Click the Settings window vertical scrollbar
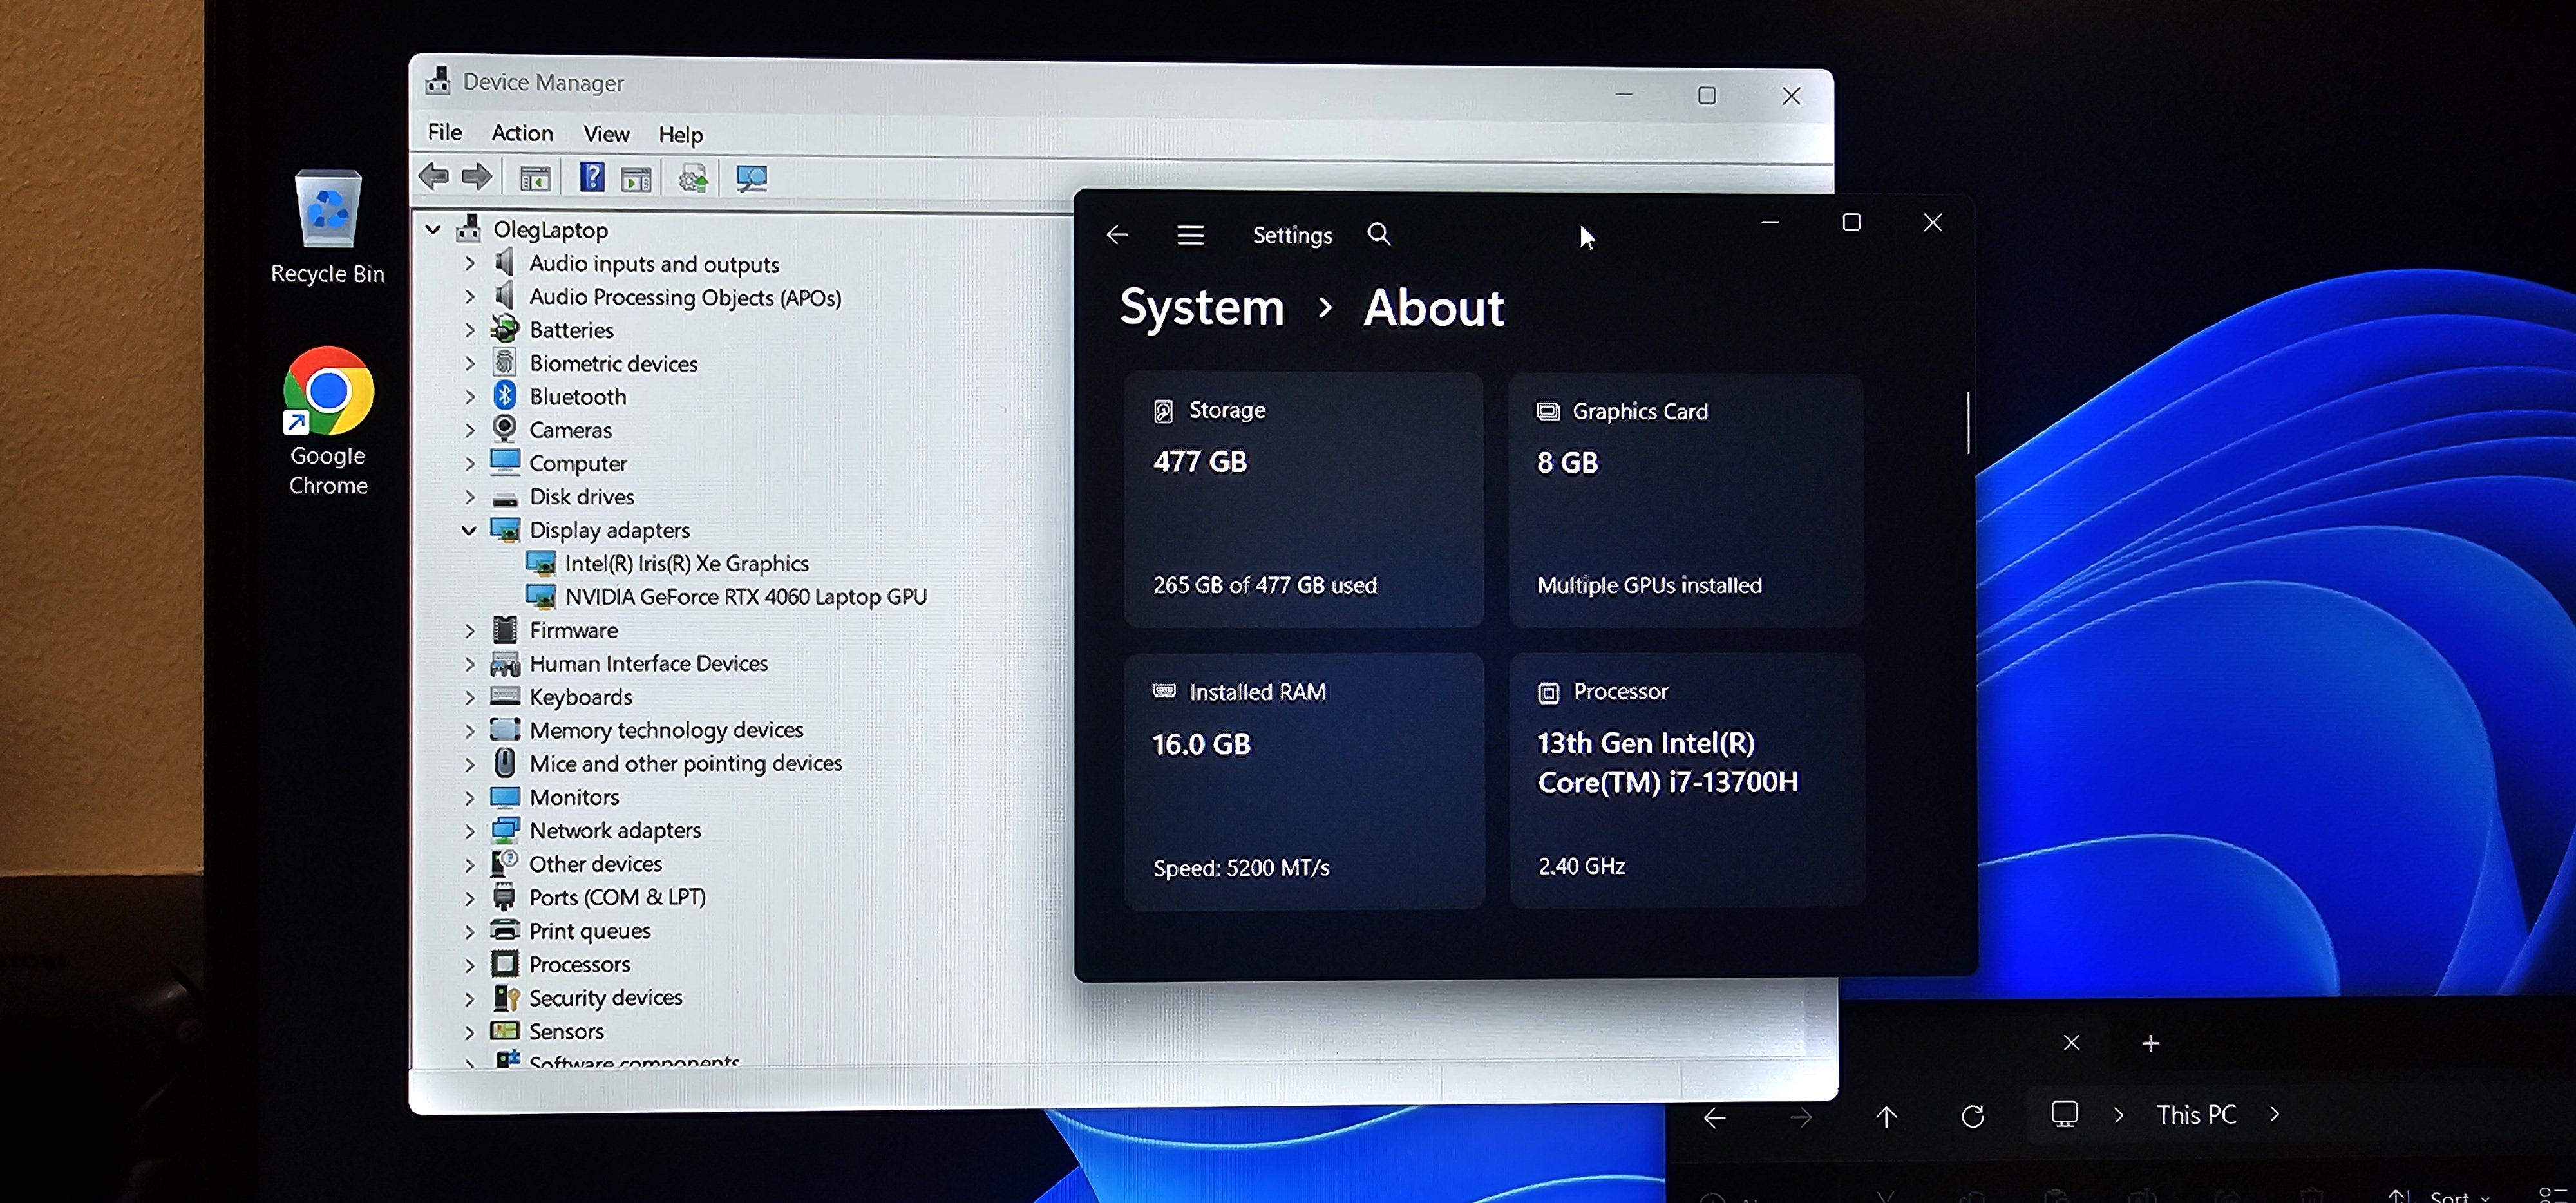Image resolution: width=2576 pixels, height=1203 pixels. (x=1968, y=422)
